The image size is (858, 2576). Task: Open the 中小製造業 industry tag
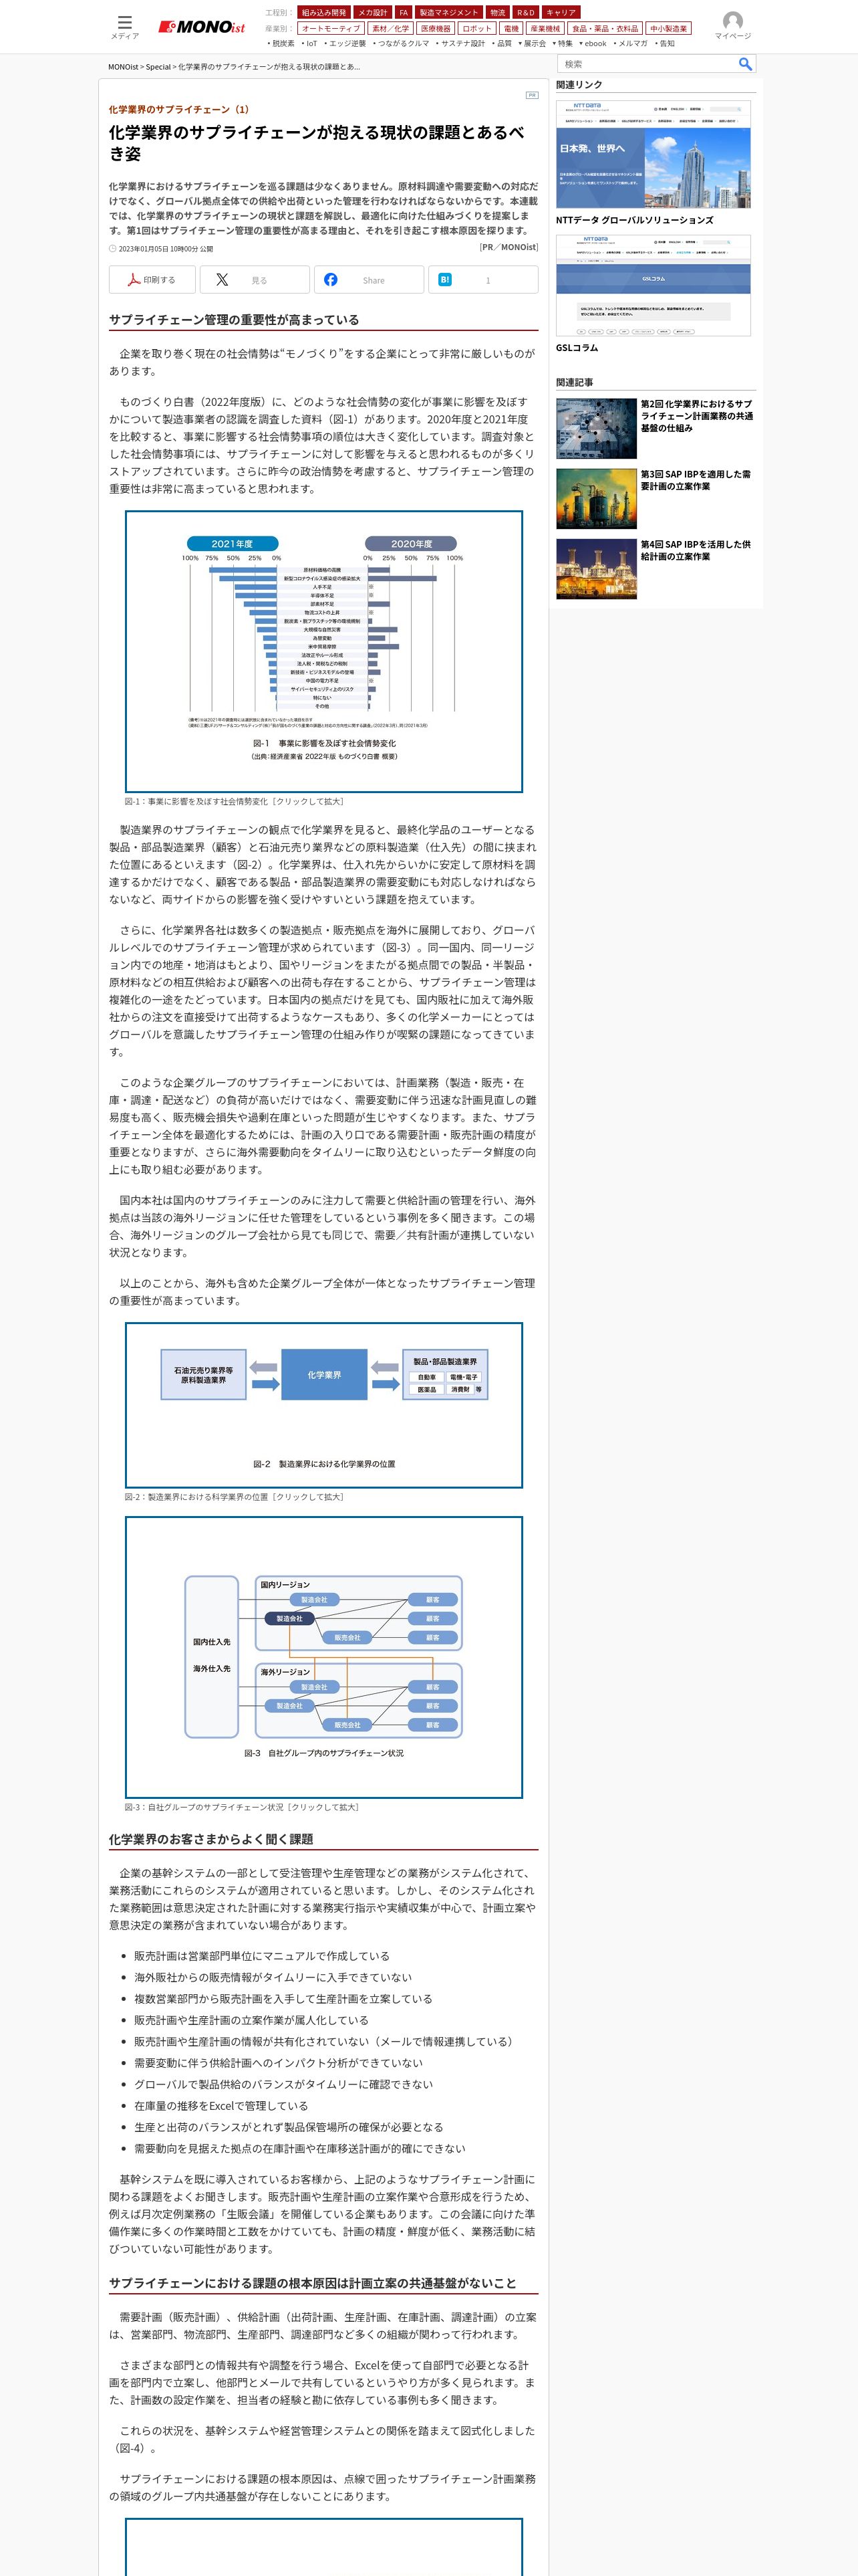[668, 28]
